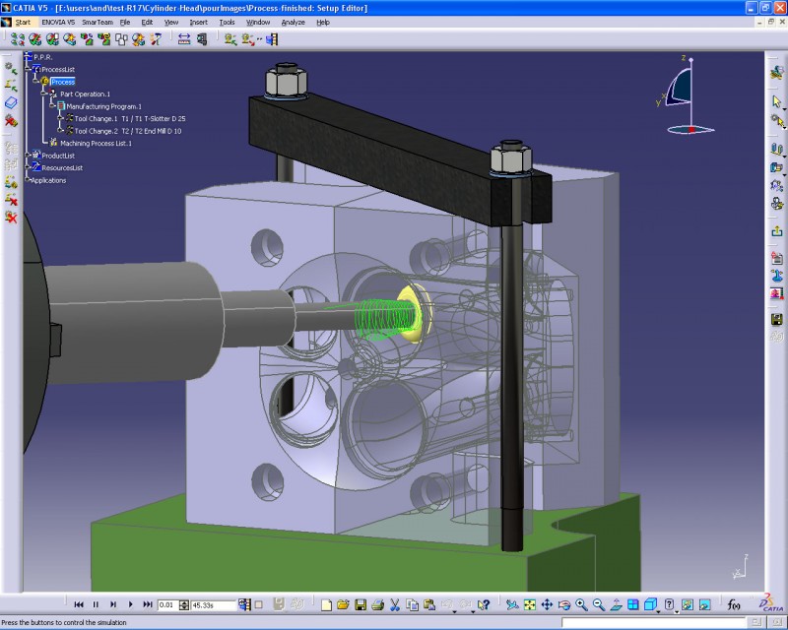The height and width of the screenshot is (630, 788).
Task: Open the Analyze menu
Action: pyautogui.click(x=293, y=22)
